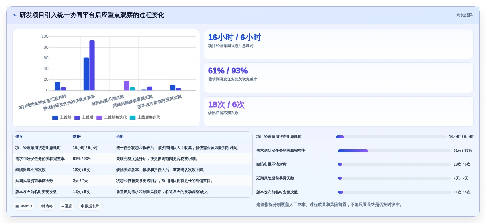
Task: Click the 版本发布前临时变更次数 progress bar
Action: pyautogui.click(x=394, y=192)
